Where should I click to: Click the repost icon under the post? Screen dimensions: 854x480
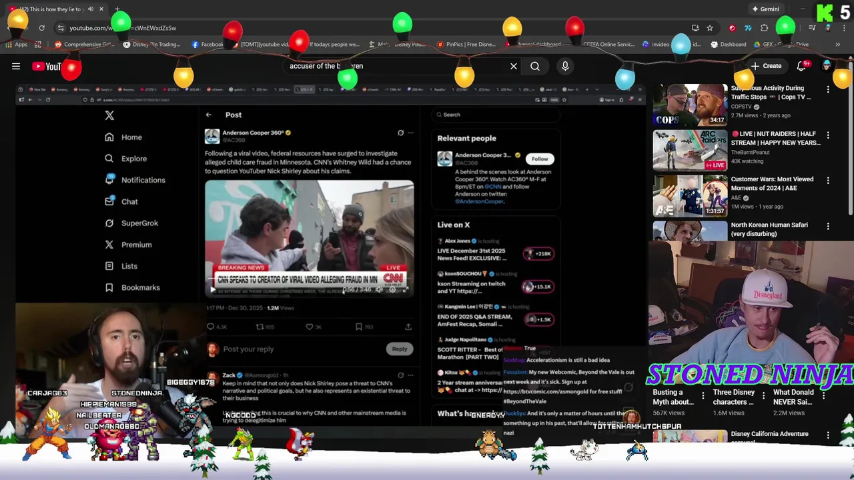click(260, 327)
